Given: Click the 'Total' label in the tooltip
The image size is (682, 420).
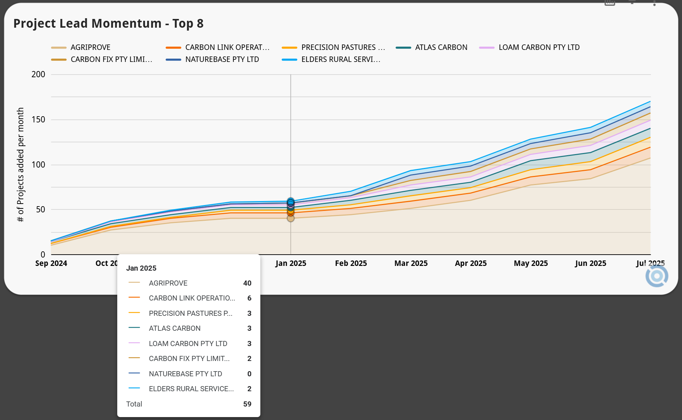Looking at the screenshot, I should (134, 404).
